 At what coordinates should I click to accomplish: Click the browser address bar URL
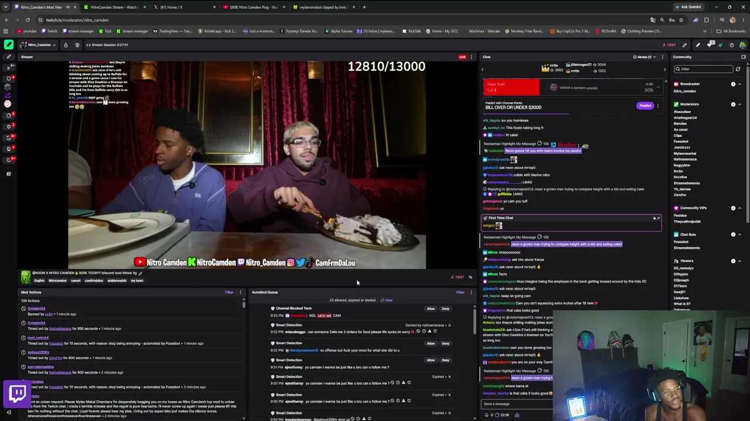(77, 20)
